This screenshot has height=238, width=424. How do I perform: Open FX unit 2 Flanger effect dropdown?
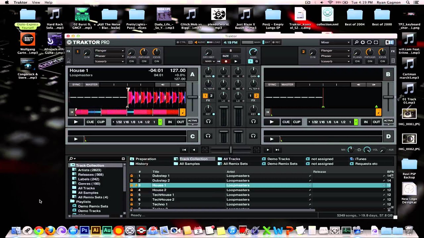tap(335, 51)
